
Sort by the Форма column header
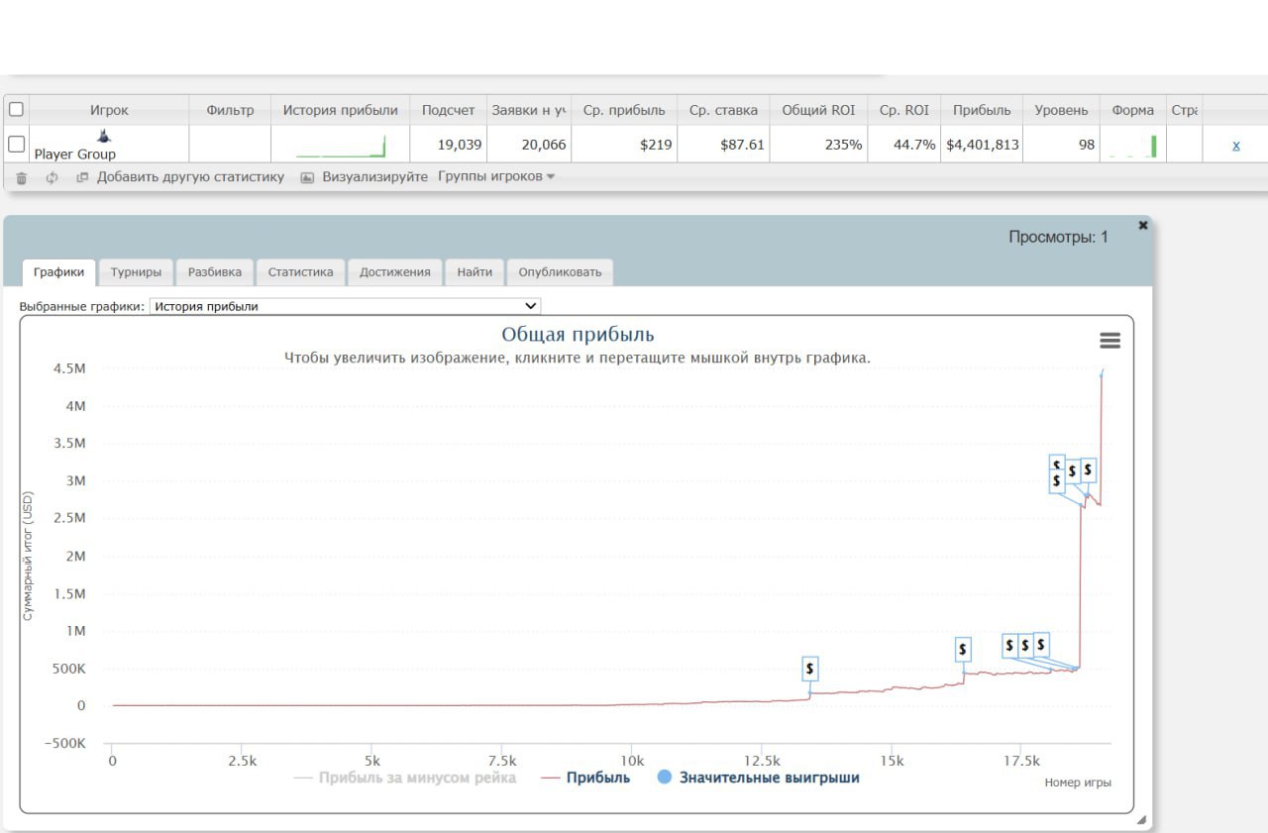tap(1133, 110)
